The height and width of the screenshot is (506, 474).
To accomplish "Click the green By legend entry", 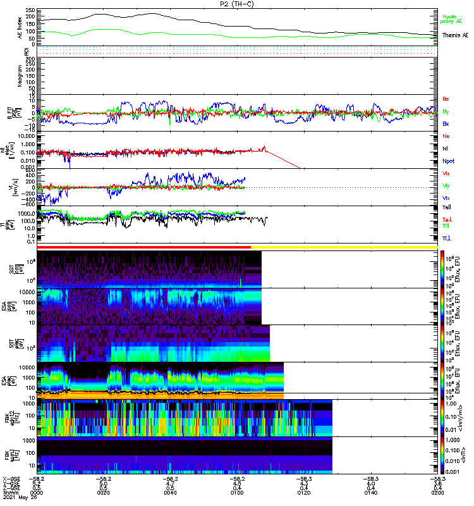I will [446, 112].
